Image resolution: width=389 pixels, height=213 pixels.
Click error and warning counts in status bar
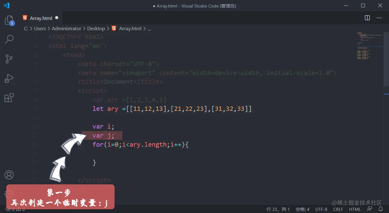pos(15,209)
